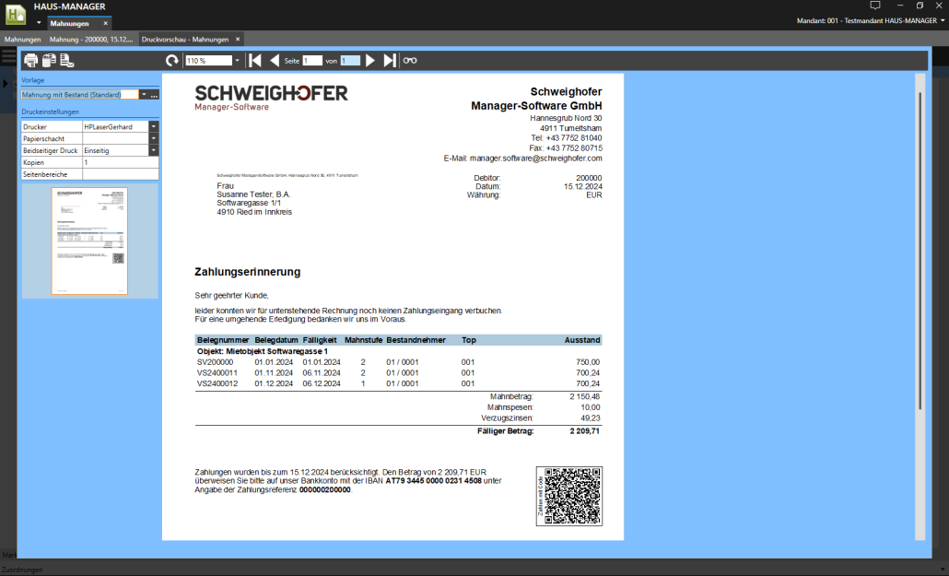Click the Vorlage section label
The height and width of the screenshot is (576, 949).
tap(32, 80)
